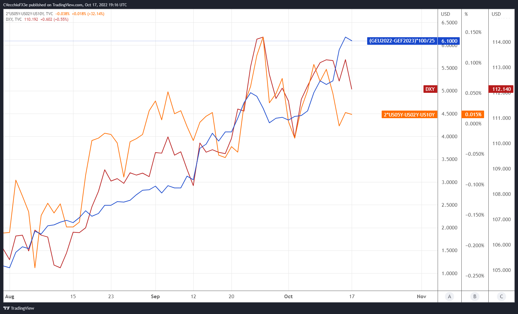Screen dimensions: 518x314
Task: Click the 0.000% scale value
Action: (473, 124)
